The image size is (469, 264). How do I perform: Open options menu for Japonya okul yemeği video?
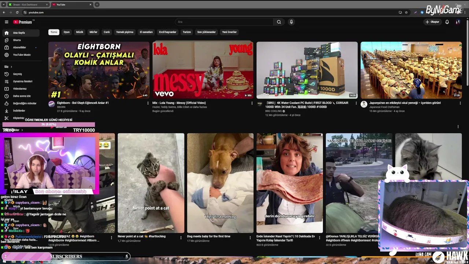tap(460, 103)
